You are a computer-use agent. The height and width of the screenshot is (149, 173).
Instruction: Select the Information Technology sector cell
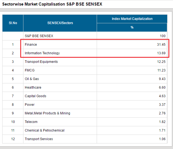60,53
